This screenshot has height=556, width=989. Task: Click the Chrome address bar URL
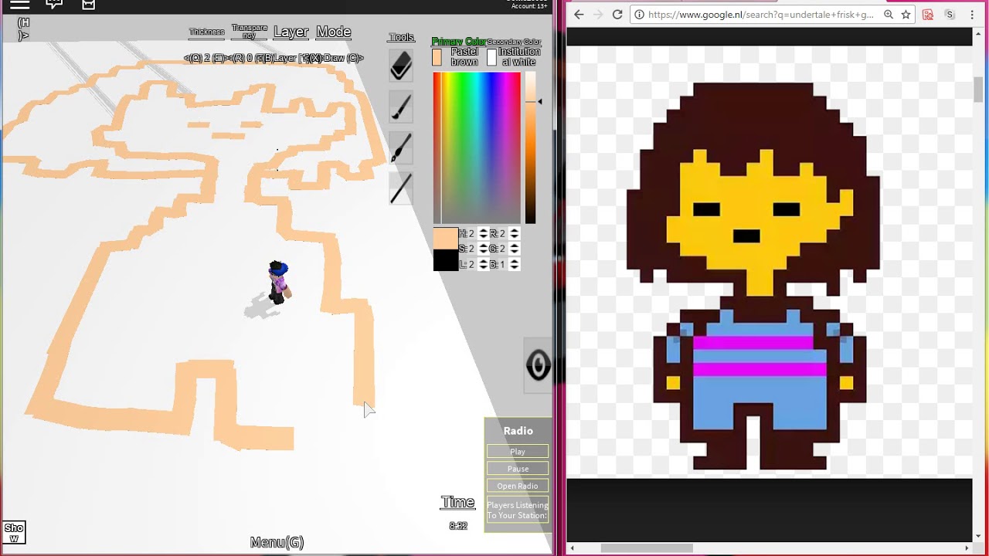[761, 15]
